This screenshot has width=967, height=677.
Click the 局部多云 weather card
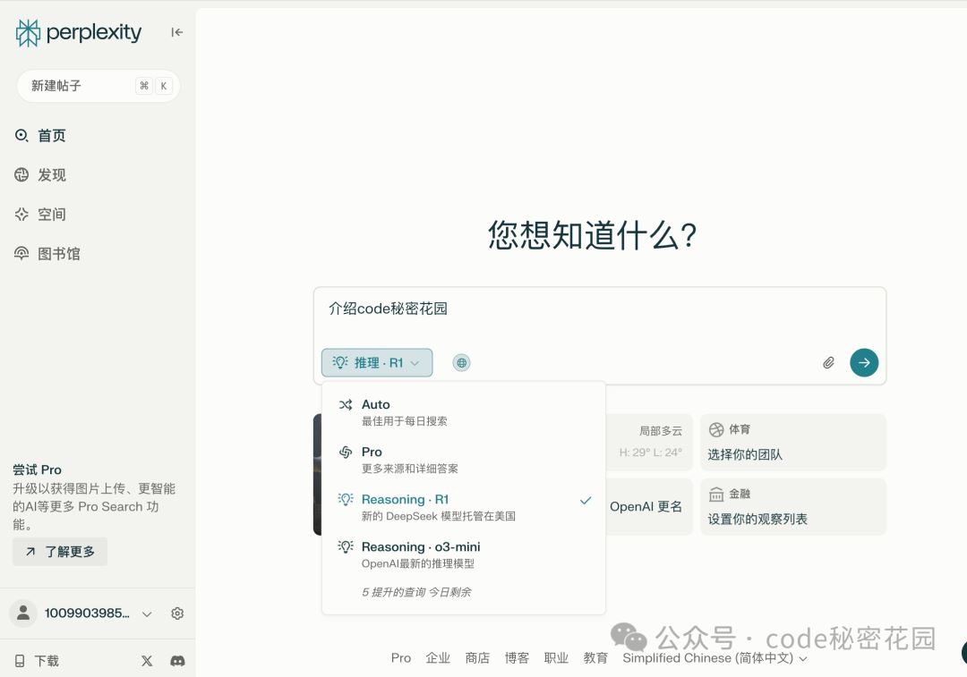pyautogui.click(x=649, y=443)
